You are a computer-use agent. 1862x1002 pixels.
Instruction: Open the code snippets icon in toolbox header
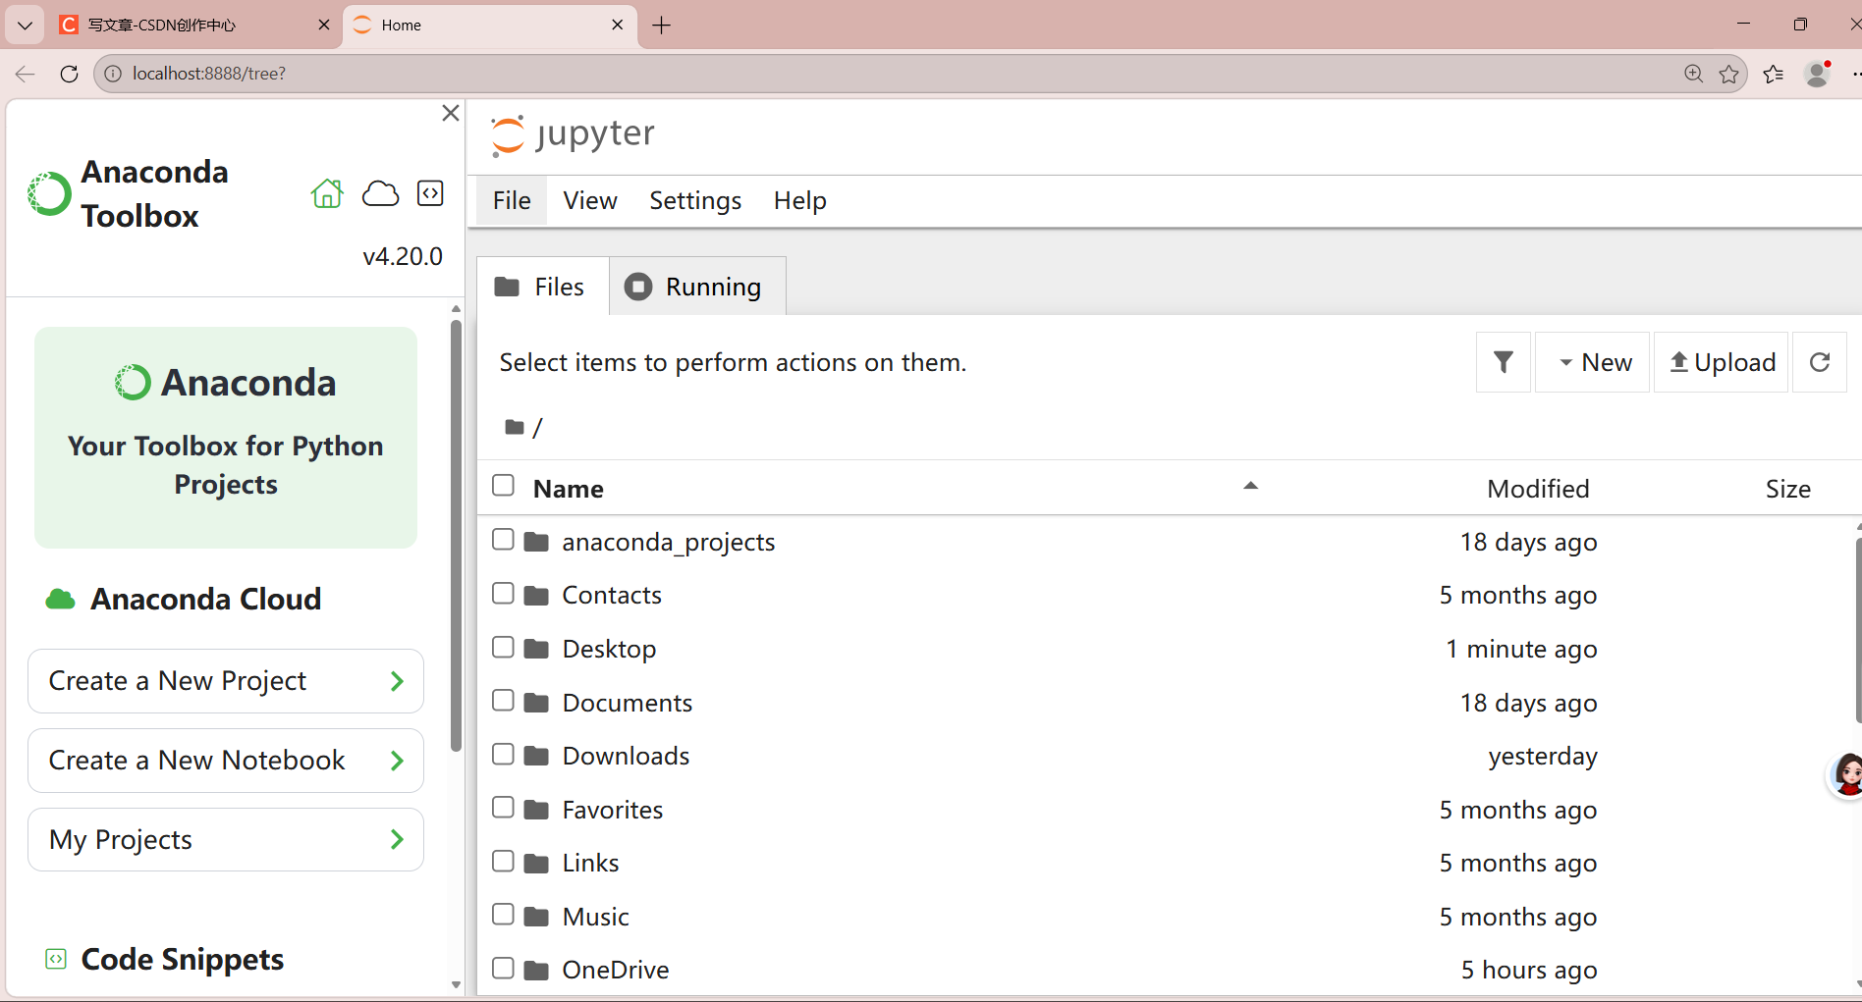430,193
